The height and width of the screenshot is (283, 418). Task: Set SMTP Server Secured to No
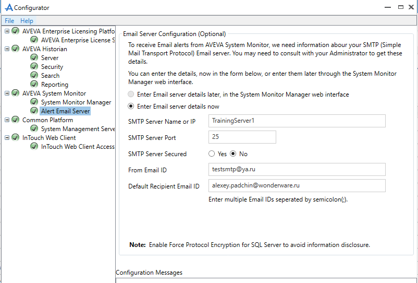pyautogui.click(x=233, y=154)
